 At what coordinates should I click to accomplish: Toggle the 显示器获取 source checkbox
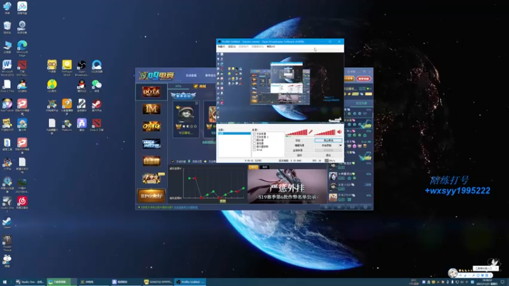[x=254, y=147]
